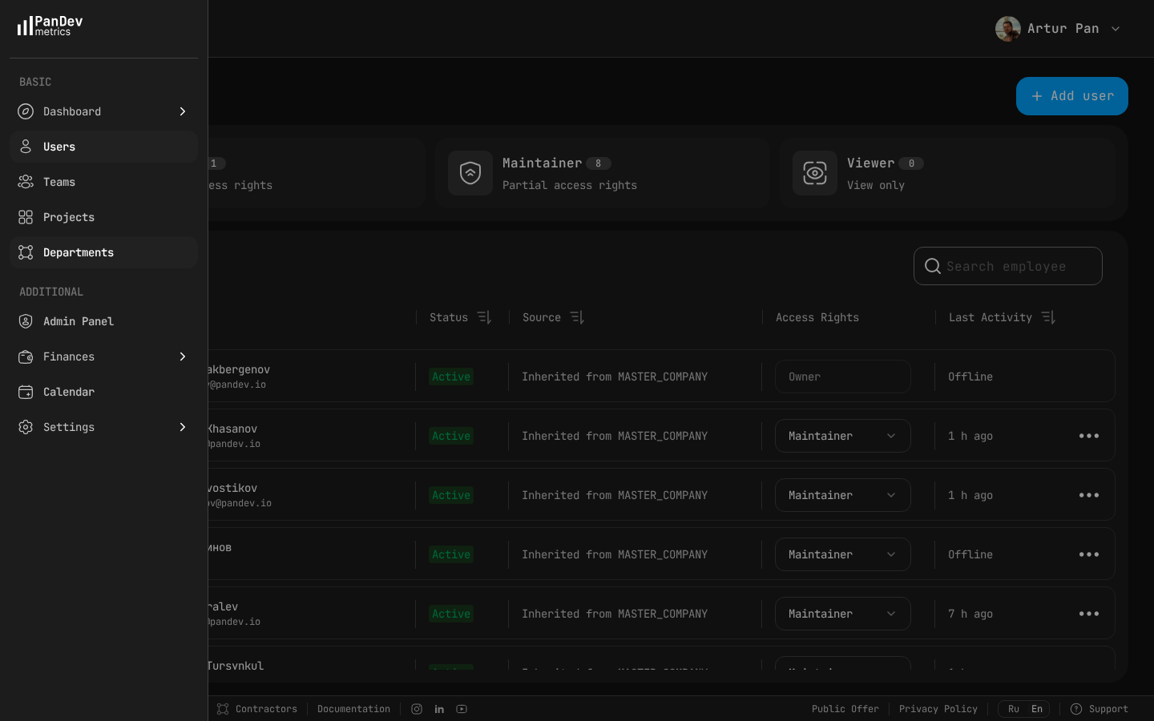The width and height of the screenshot is (1154, 721).
Task: Open the ellipsis actions menu for Vostikov
Action: 1089,495
